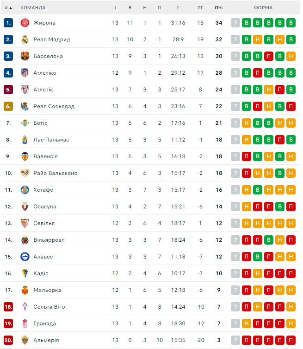The height and width of the screenshot is (349, 303).
Task: Click Жирона's gray question-mark next-match badge
Action: click(x=235, y=23)
